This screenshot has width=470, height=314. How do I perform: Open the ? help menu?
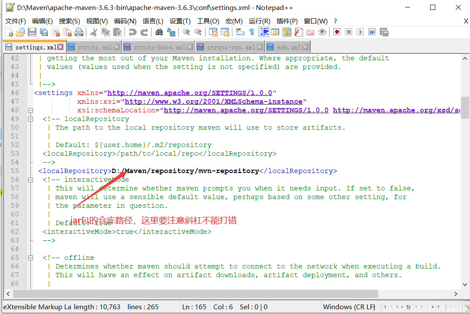pyautogui.click(x=336, y=21)
